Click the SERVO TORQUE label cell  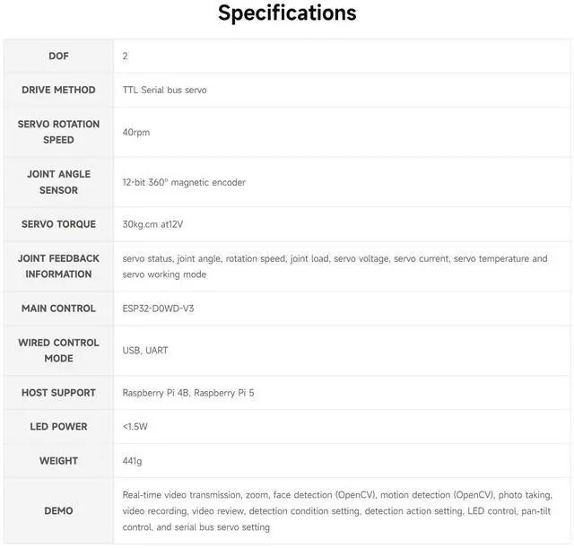(58, 224)
